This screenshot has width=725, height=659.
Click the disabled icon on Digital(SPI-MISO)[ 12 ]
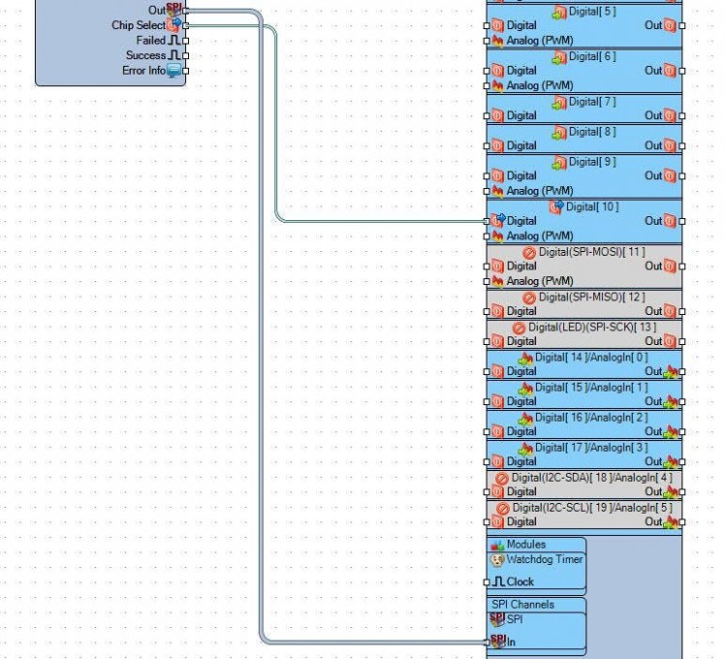coord(529,298)
